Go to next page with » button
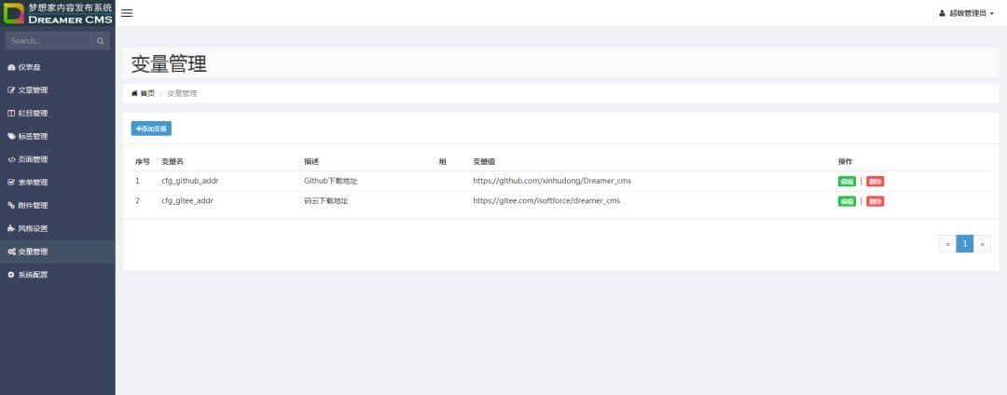Image resolution: width=1007 pixels, height=395 pixels. [982, 244]
